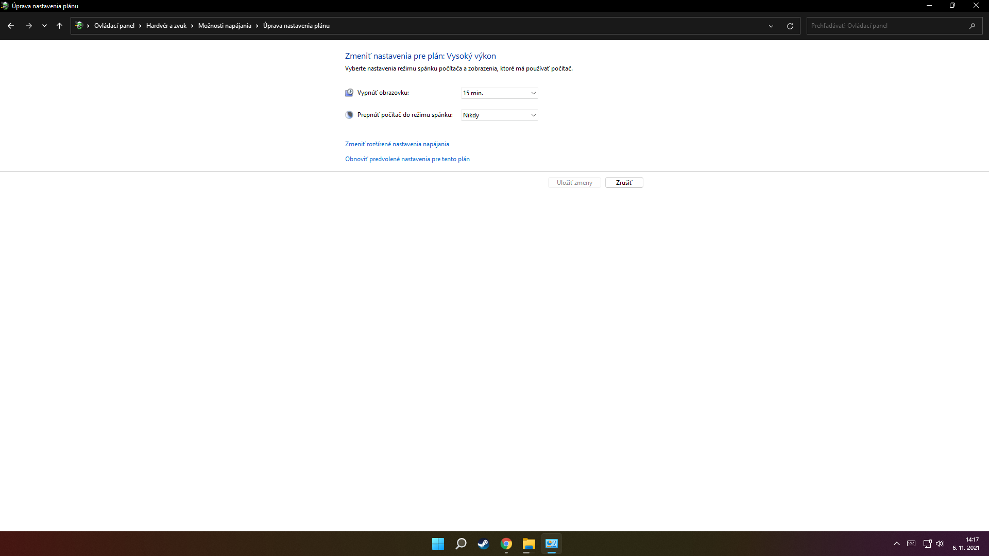Open Google Chrome from the taskbar
989x556 pixels.
click(506, 544)
